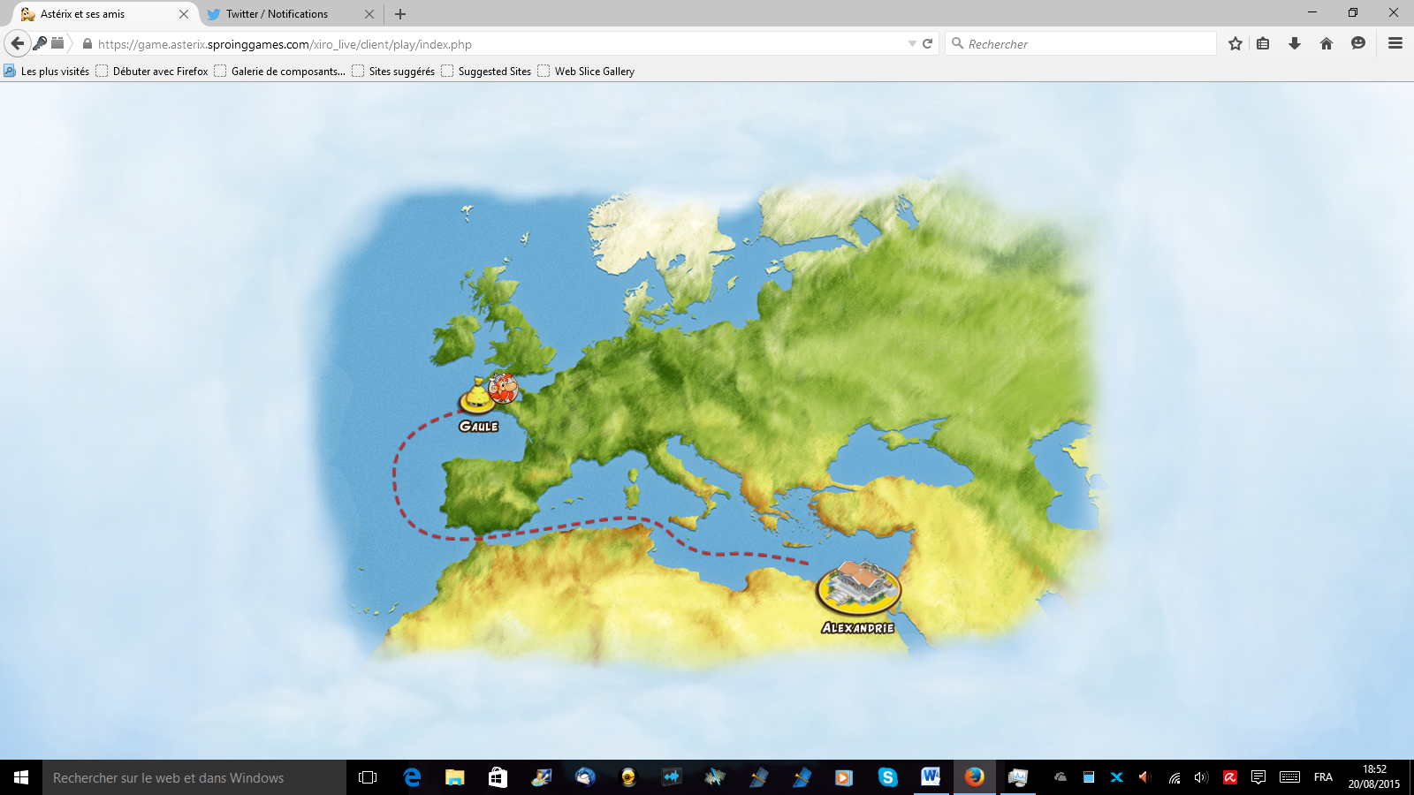
Task: Open Débuter avec Firefox bookmark
Action: click(x=152, y=72)
